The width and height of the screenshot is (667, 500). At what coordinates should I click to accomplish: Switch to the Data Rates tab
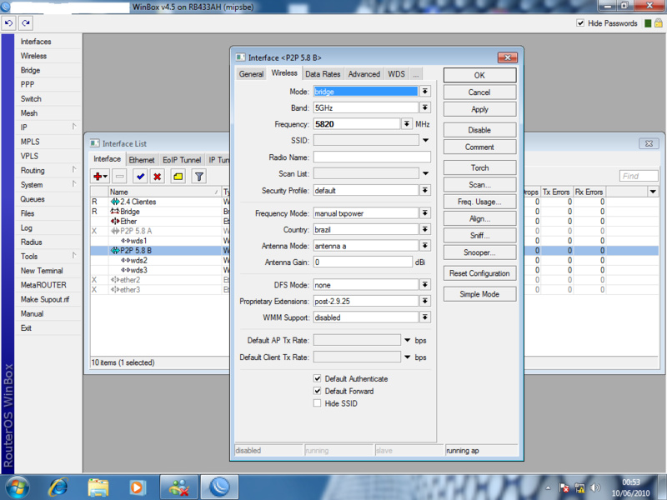[x=323, y=74]
